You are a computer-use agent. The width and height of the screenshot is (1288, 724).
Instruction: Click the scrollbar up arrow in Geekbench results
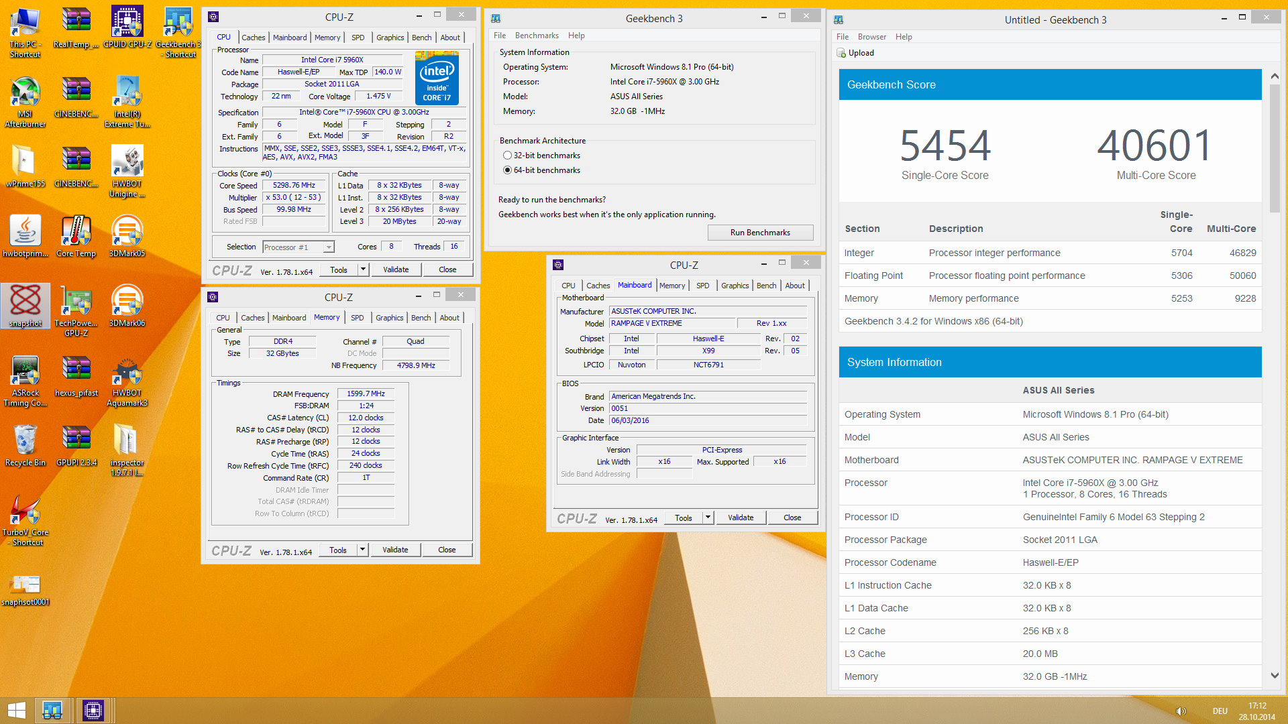(1275, 76)
